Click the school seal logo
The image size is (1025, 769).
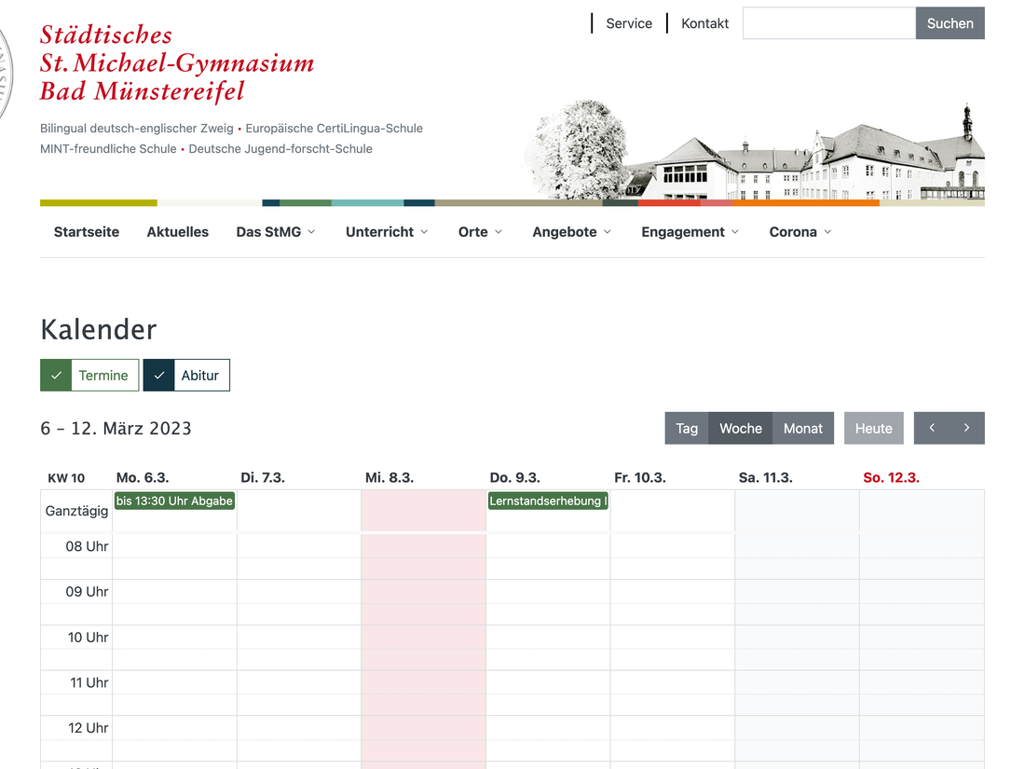5,75
